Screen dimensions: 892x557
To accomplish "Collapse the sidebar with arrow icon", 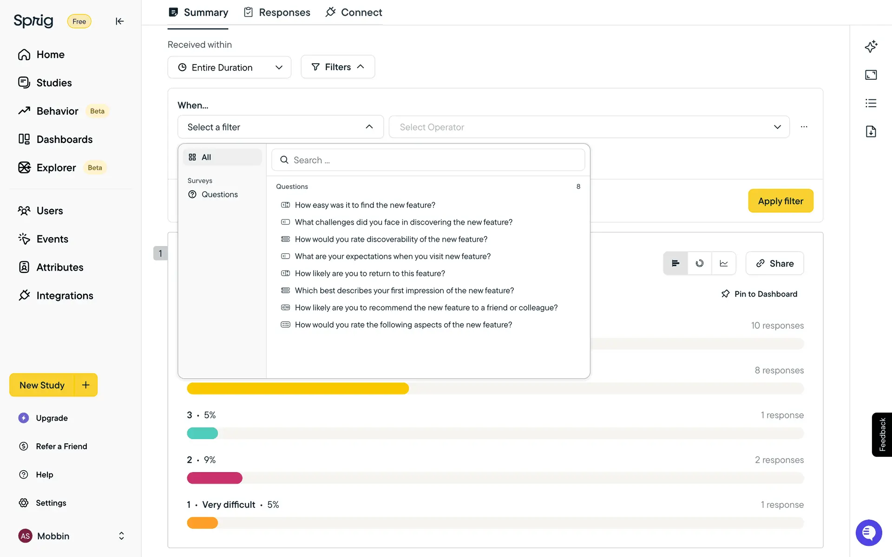I will (119, 21).
